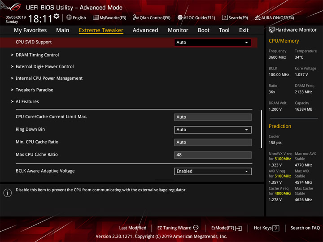Click Max nonAVX Stable 4770 MHz

[x=303, y=165]
